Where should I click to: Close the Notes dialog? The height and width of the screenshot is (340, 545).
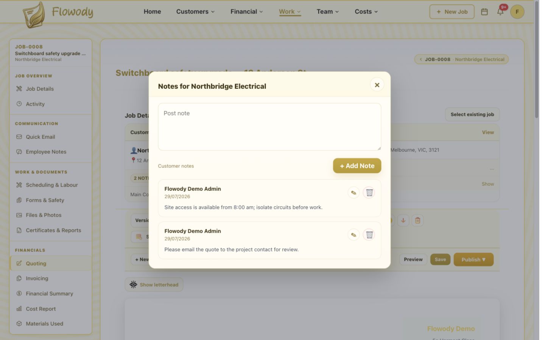click(377, 85)
